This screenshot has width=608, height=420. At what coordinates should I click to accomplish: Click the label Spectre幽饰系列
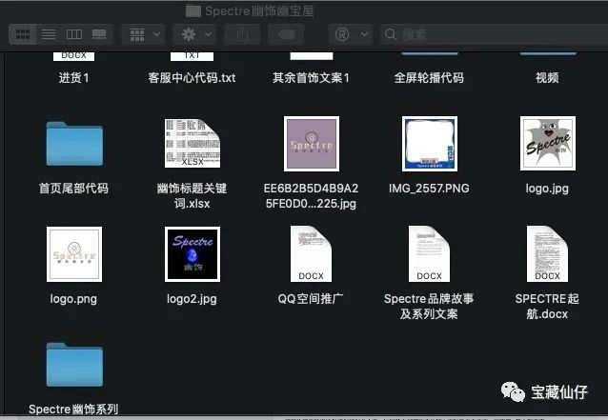73,410
